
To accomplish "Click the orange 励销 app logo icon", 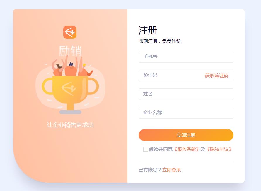I will coord(70,32).
